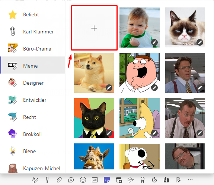The height and width of the screenshot is (185, 214).
Task: Click the Clippy paperclip icon beside Karl Klammer
Action: [13, 31]
